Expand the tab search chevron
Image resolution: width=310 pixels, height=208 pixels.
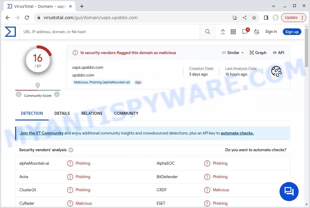click(x=274, y=6)
